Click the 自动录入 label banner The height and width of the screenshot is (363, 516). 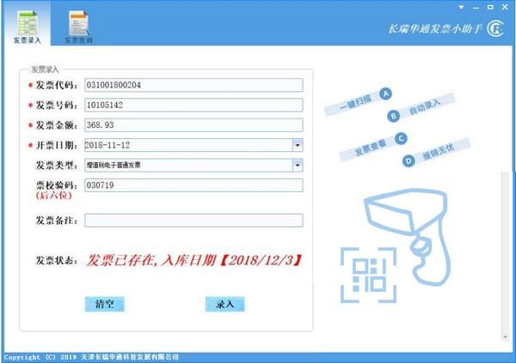tap(424, 108)
